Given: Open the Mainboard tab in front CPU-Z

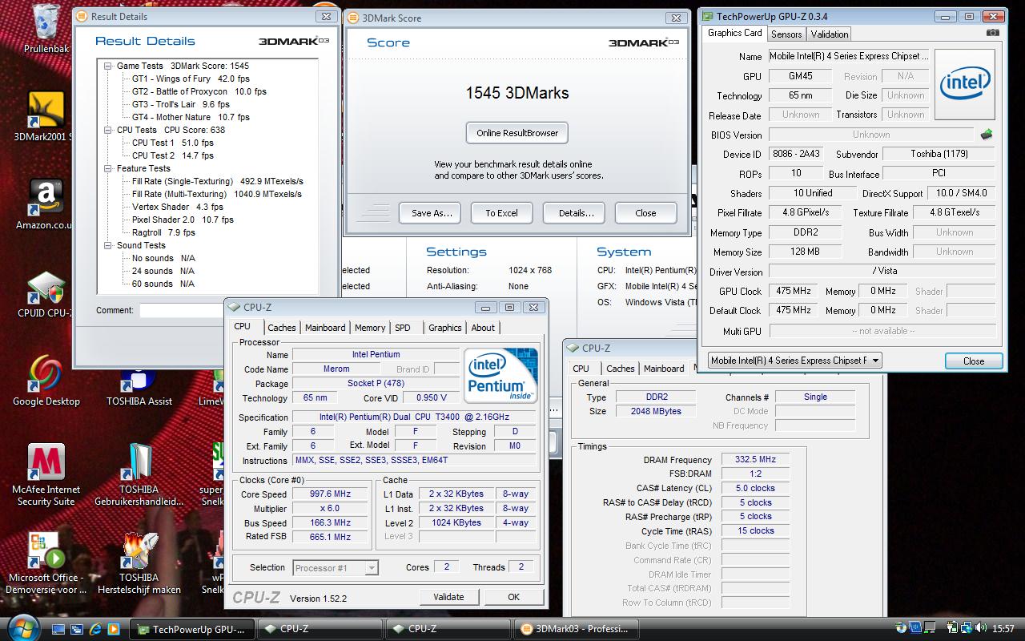Looking at the screenshot, I should (325, 328).
